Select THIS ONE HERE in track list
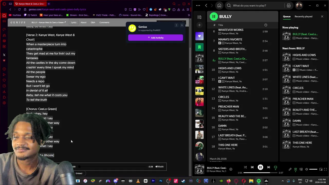The height and width of the screenshot is (185, 329). coord(242,146)
